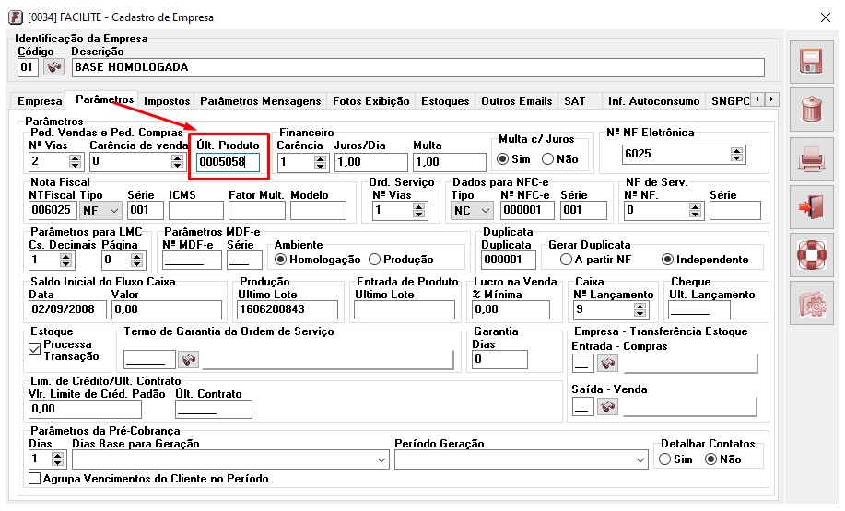Open Termo de Garantia search binoculars
Image resolution: width=845 pixels, height=511 pixels.
coord(189,360)
